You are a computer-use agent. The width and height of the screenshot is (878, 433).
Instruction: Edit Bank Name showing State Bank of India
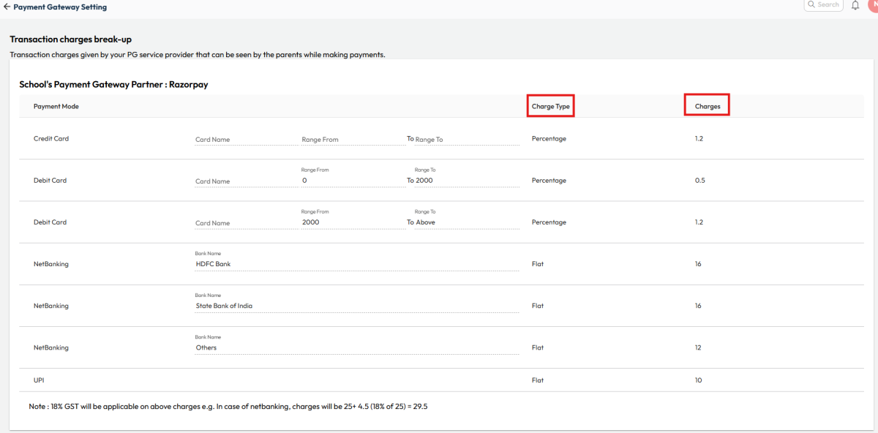(x=256, y=305)
